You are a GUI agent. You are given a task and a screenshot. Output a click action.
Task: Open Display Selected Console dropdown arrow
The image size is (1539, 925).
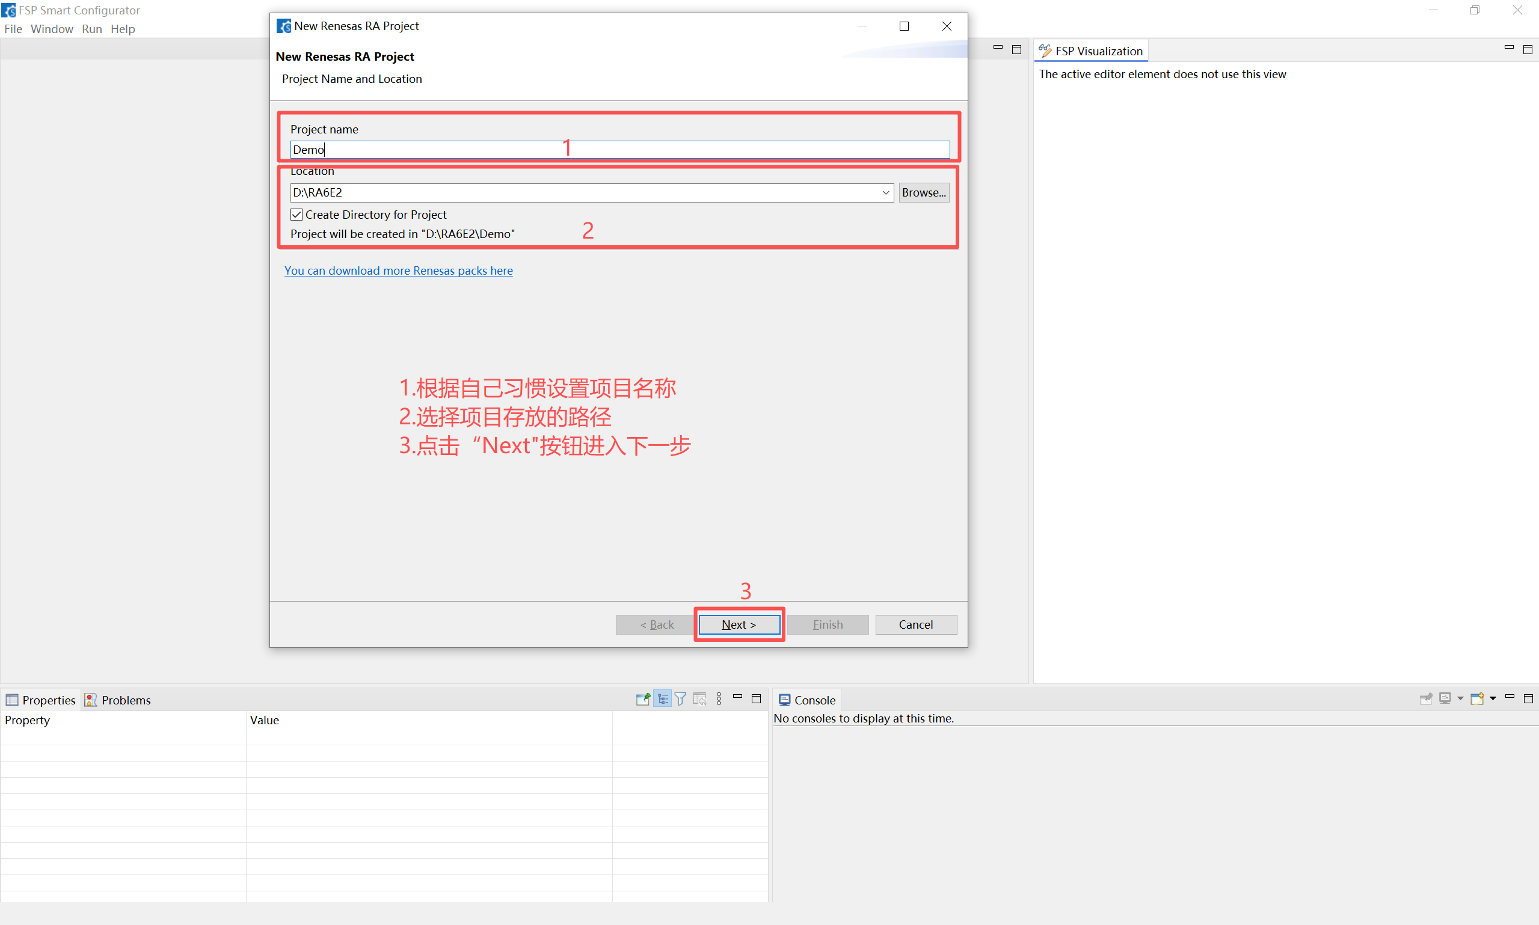(x=1460, y=699)
